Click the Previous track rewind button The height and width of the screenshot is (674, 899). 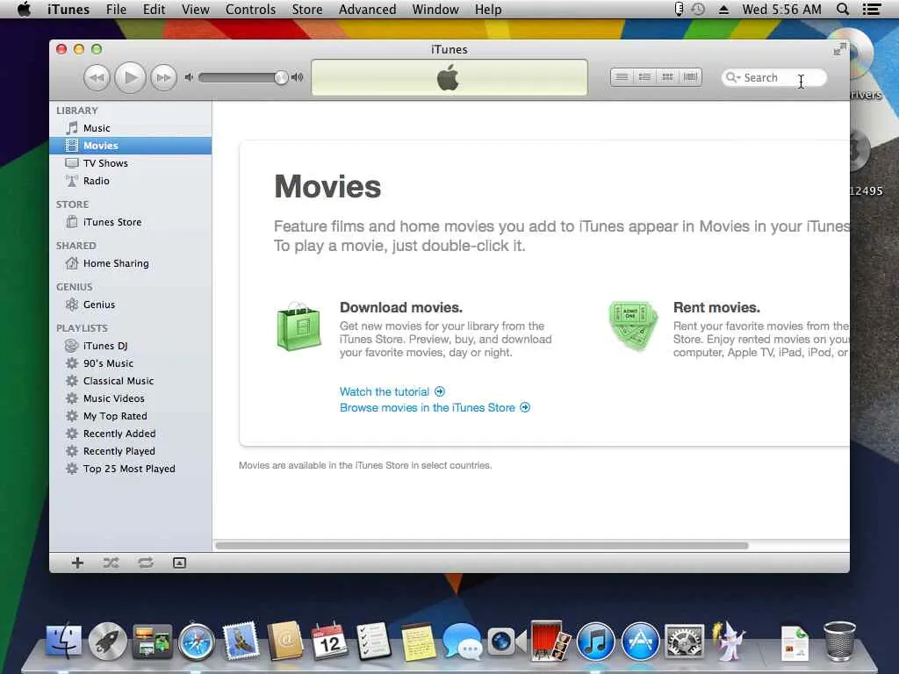(97, 77)
